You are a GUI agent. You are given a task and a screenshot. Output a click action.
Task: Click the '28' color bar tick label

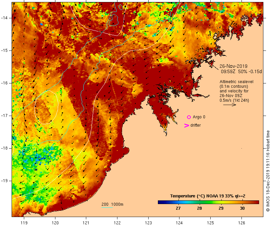click(199, 208)
